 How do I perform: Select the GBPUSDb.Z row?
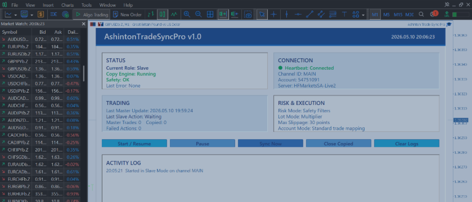(41, 68)
